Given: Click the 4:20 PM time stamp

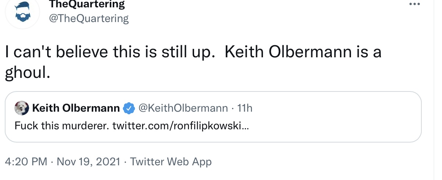Looking at the screenshot, I should tap(26, 162).
